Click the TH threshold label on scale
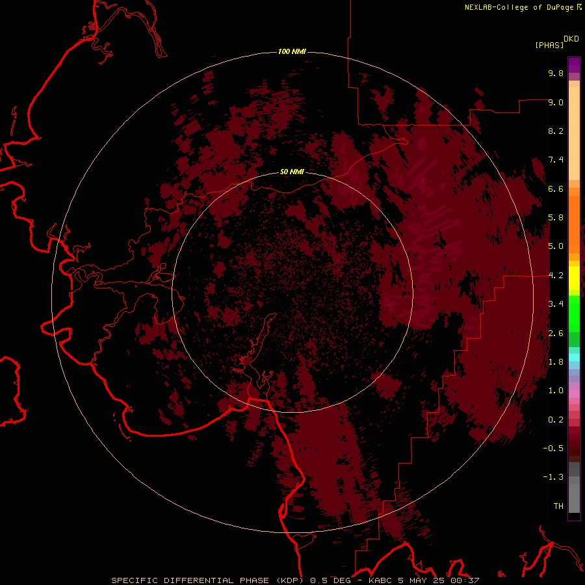 [x=558, y=506]
